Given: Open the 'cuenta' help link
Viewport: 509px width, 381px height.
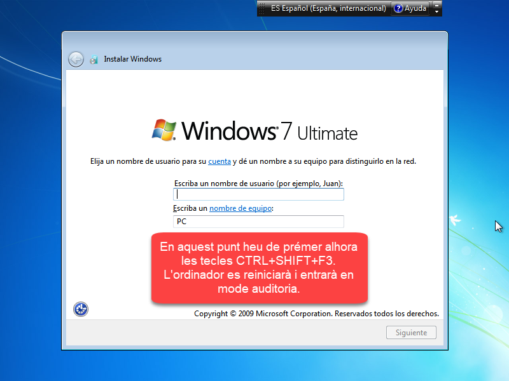Looking at the screenshot, I should tap(219, 161).
